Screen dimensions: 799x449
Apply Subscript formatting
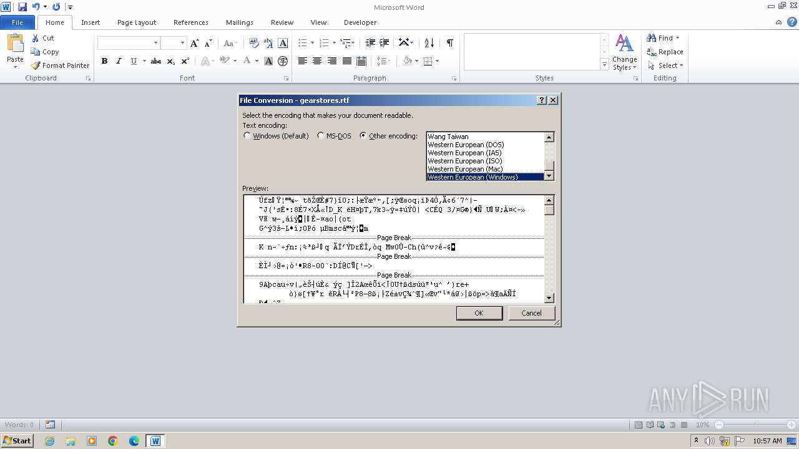pos(170,61)
